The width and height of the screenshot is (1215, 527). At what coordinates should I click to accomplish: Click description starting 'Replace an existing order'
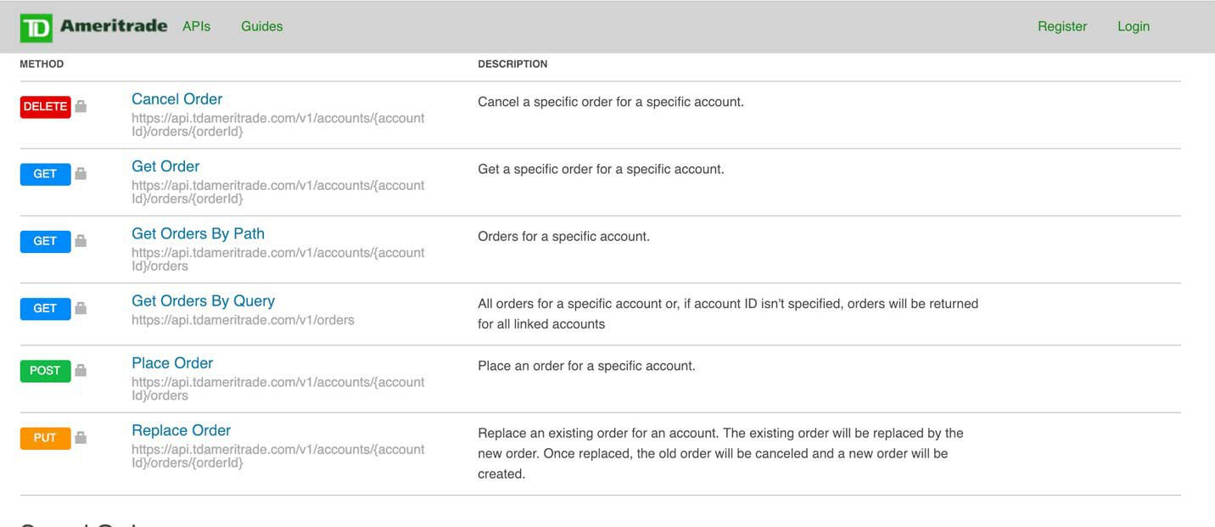pyautogui.click(x=720, y=453)
